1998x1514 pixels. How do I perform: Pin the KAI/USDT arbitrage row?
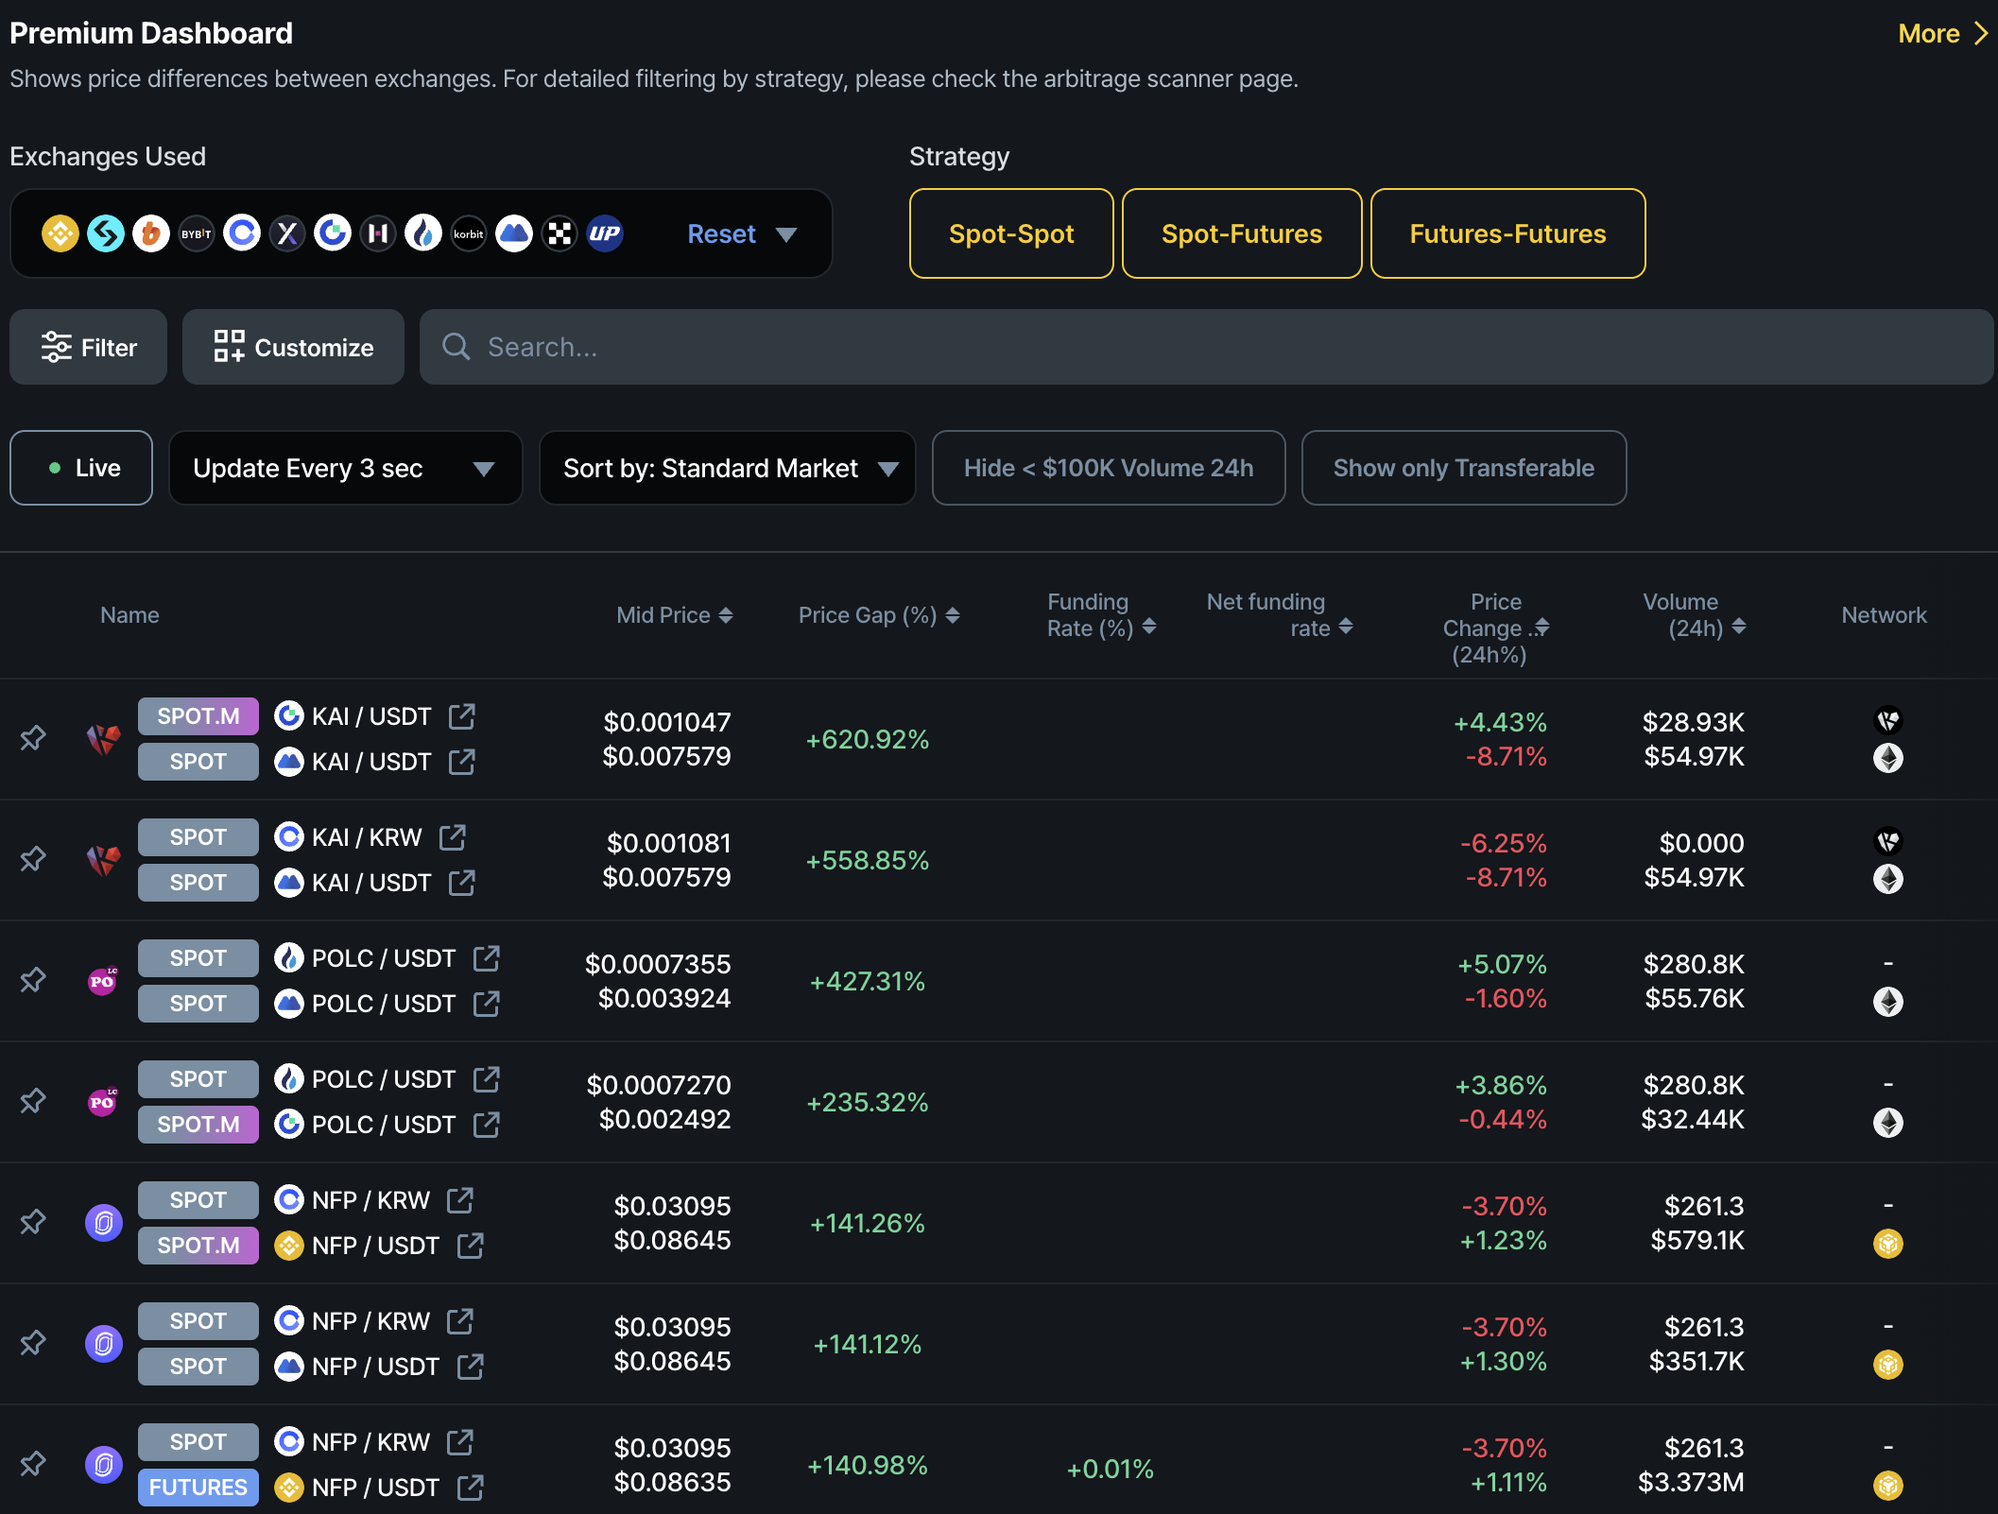click(x=33, y=738)
